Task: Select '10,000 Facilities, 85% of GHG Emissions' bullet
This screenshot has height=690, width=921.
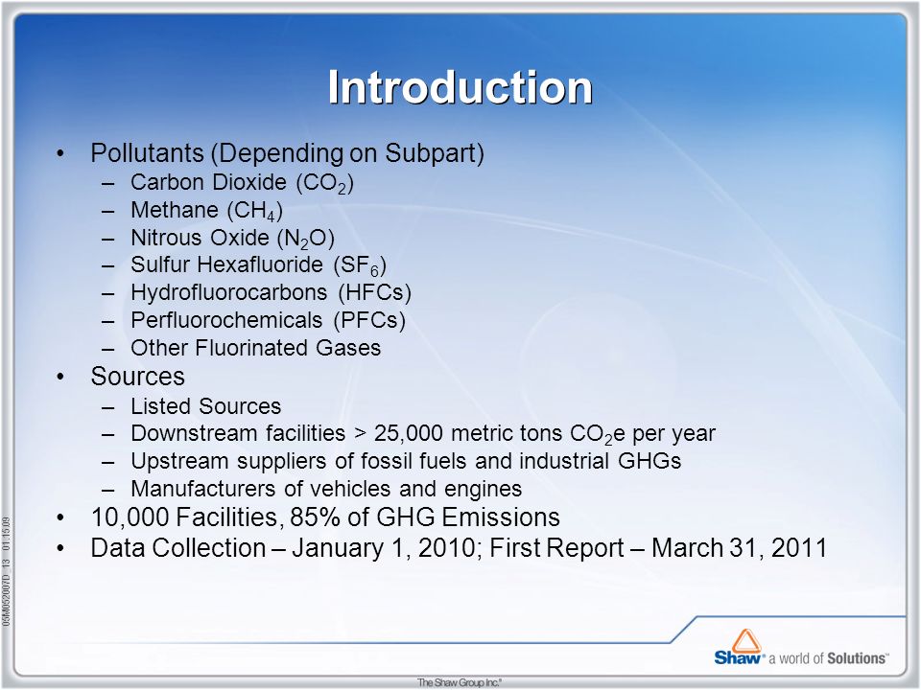Action: click(325, 517)
